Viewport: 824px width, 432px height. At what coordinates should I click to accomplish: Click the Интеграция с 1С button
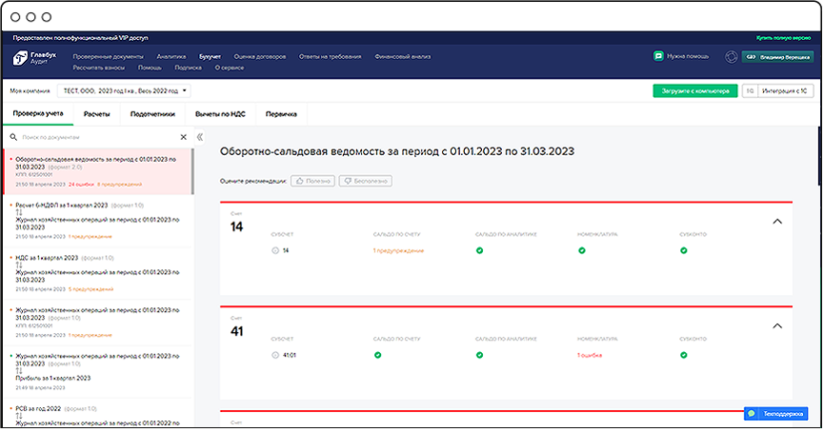[785, 90]
